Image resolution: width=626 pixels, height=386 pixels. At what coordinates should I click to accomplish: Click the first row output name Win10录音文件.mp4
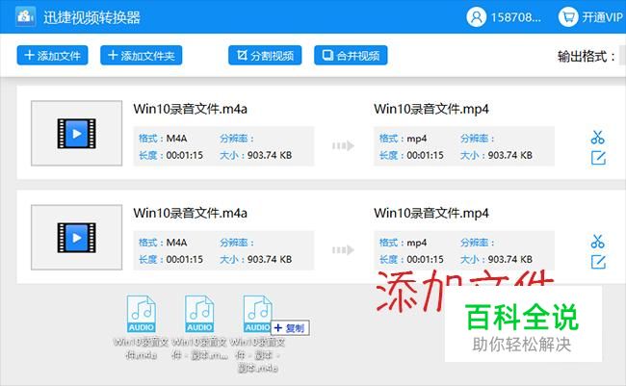[431, 109]
